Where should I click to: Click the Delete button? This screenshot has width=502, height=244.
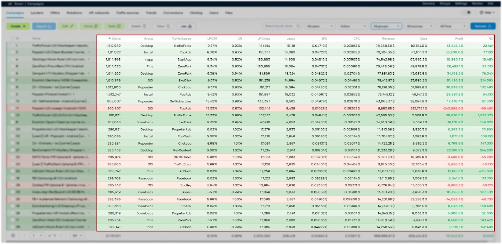138,26
